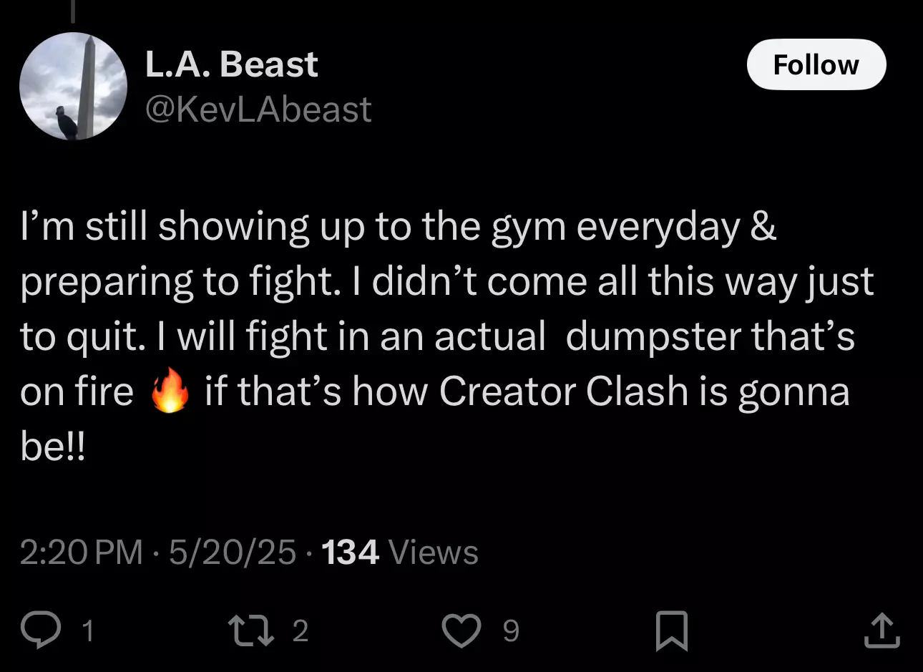Click the reply speech bubble icon
923x672 pixels.
pos(41,630)
